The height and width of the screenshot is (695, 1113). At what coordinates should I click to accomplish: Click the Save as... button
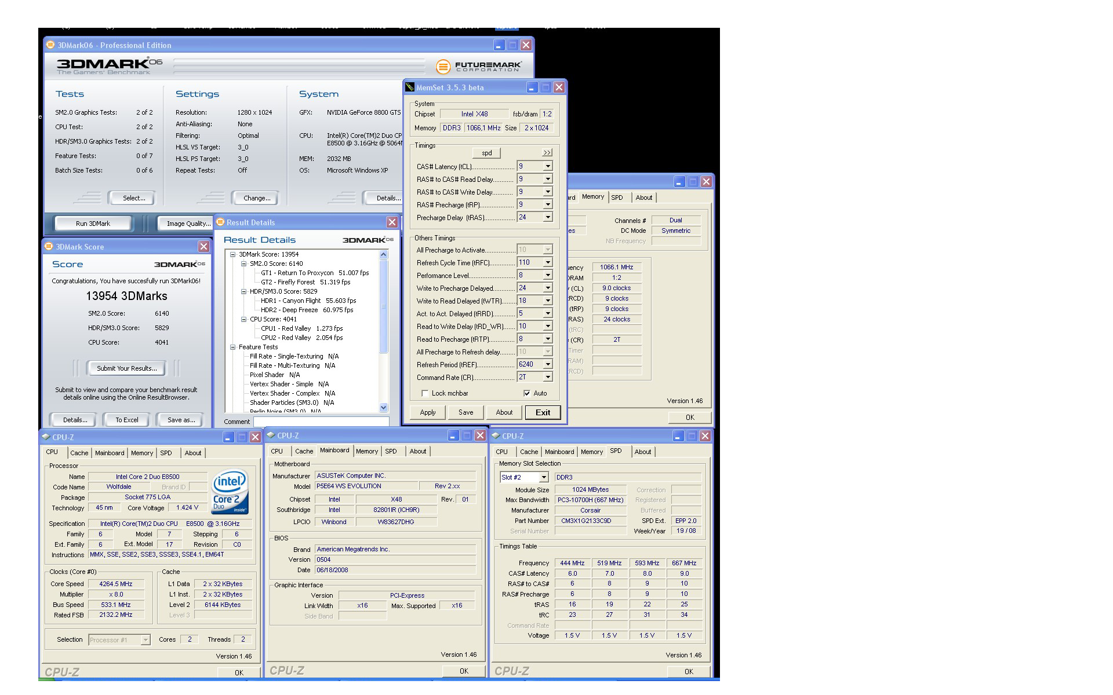pyautogui.click(x=181, y=420)
